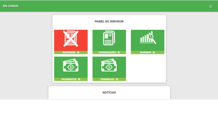Viewport: 218px width, 115px height.
Task: Open the Pendencias label link
Action: [107, 79]
